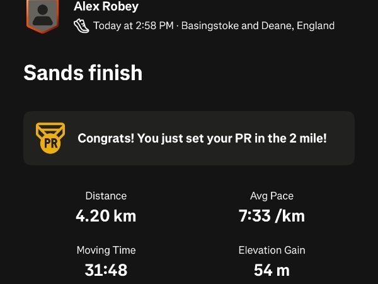Click the Elevation Gain stat label

coord(272,251)
